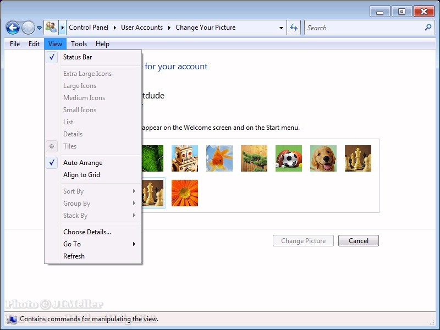The width and height of the screenshot is (440, 330).
Task: Expand the arrow after Control Panel breadcrumb
Action: (x=115, y=28)
